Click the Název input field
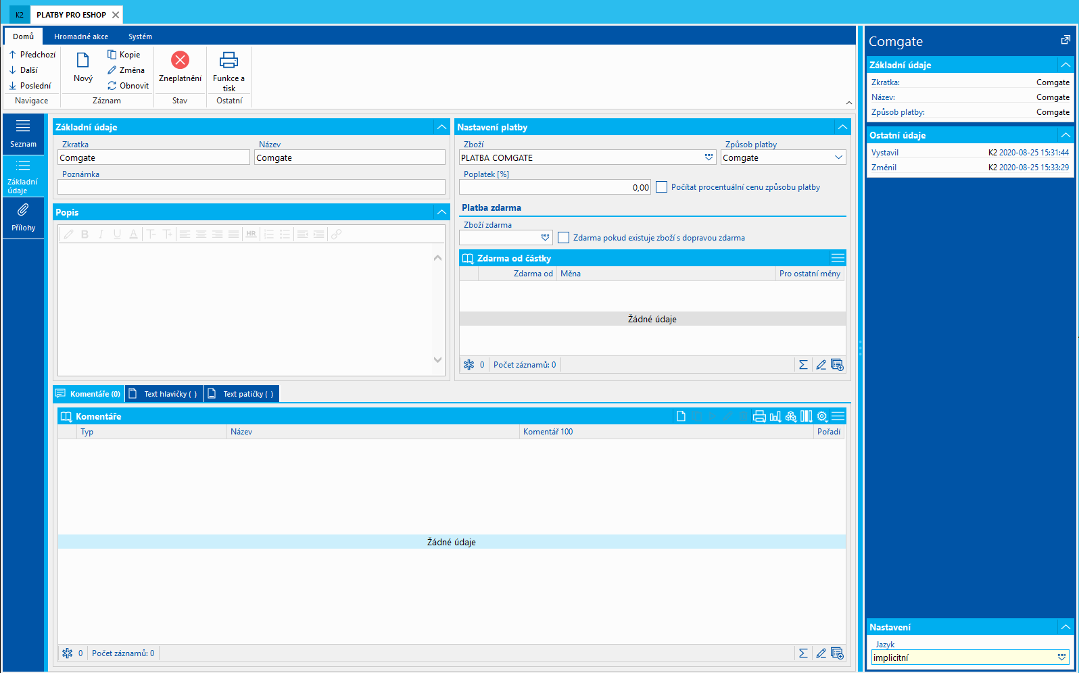This screenshot has height=673, width=1079. click(350, 157)
